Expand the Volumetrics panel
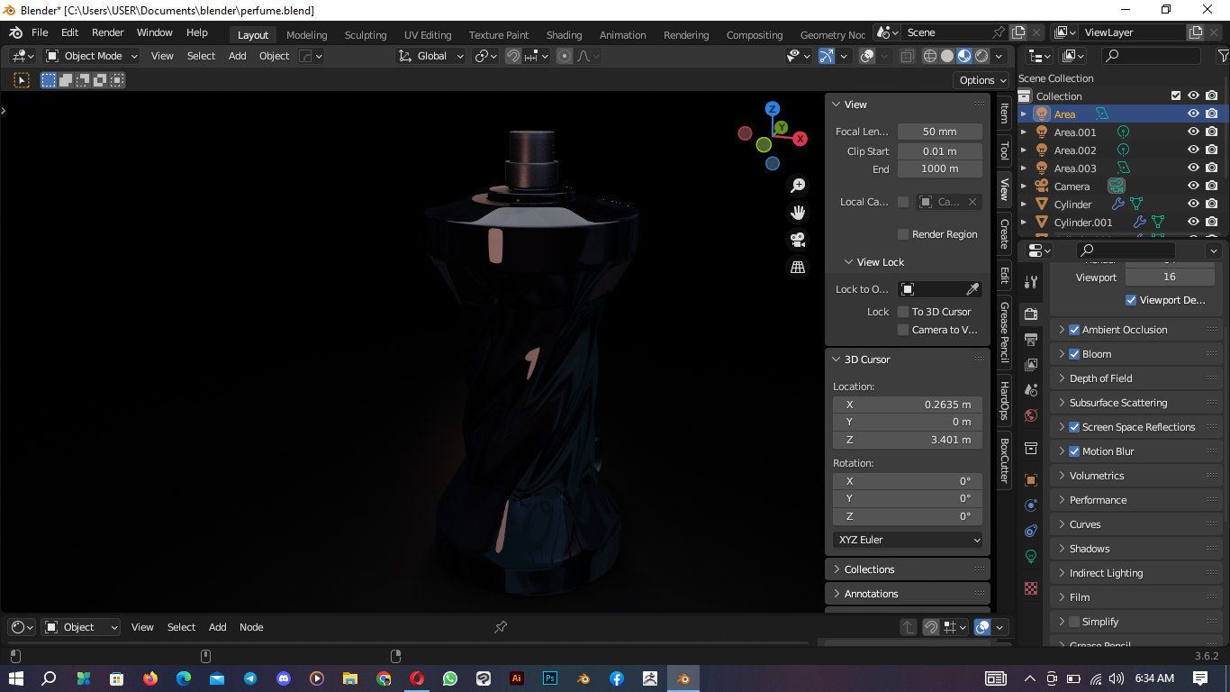Image resolution: width=1230 pixels, height=692 pixels. coord(1135,476)
